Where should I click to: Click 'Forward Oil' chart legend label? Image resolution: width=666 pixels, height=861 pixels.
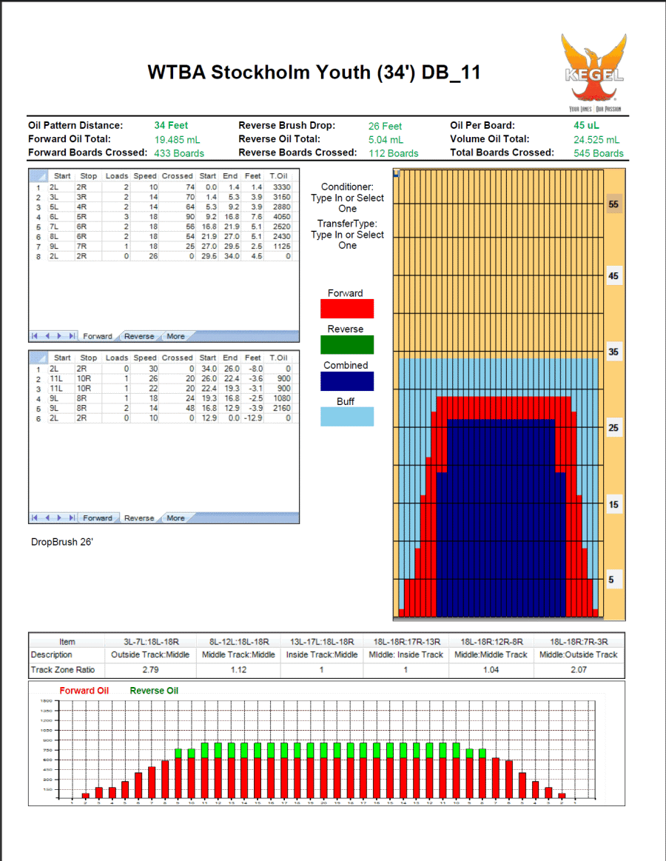point(84,691)
